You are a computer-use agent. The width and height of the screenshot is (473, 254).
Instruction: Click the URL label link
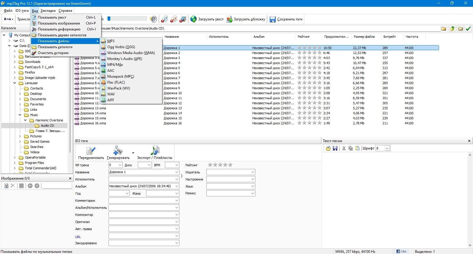click(78, 237)
